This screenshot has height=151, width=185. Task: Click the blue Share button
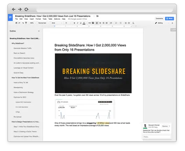coord(169,19)
